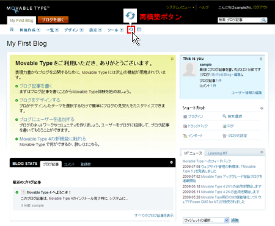Click コメント 1 件 count in user widget

(x=208, y=86)
